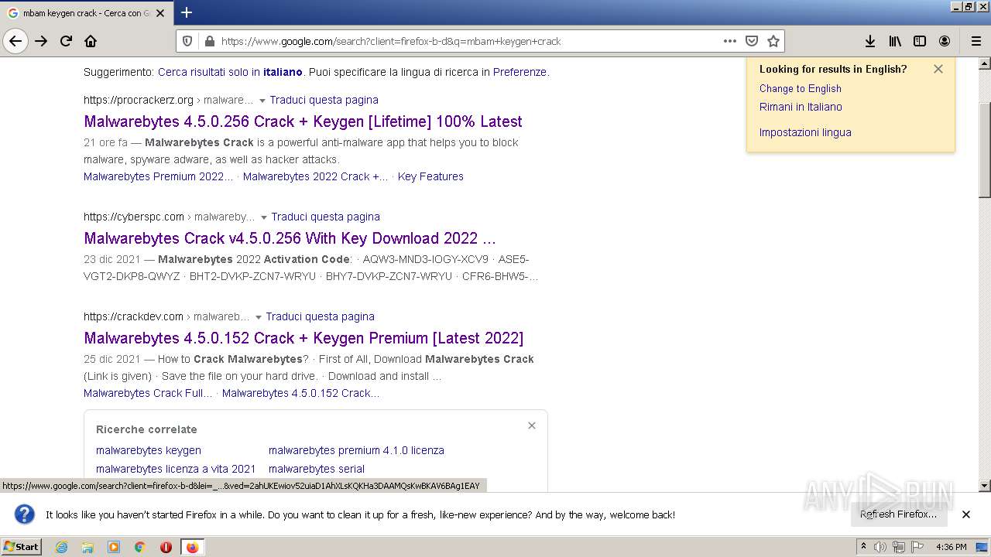Close the mbam keygen crack tab
991x557 pixels.
coord(160,13)
